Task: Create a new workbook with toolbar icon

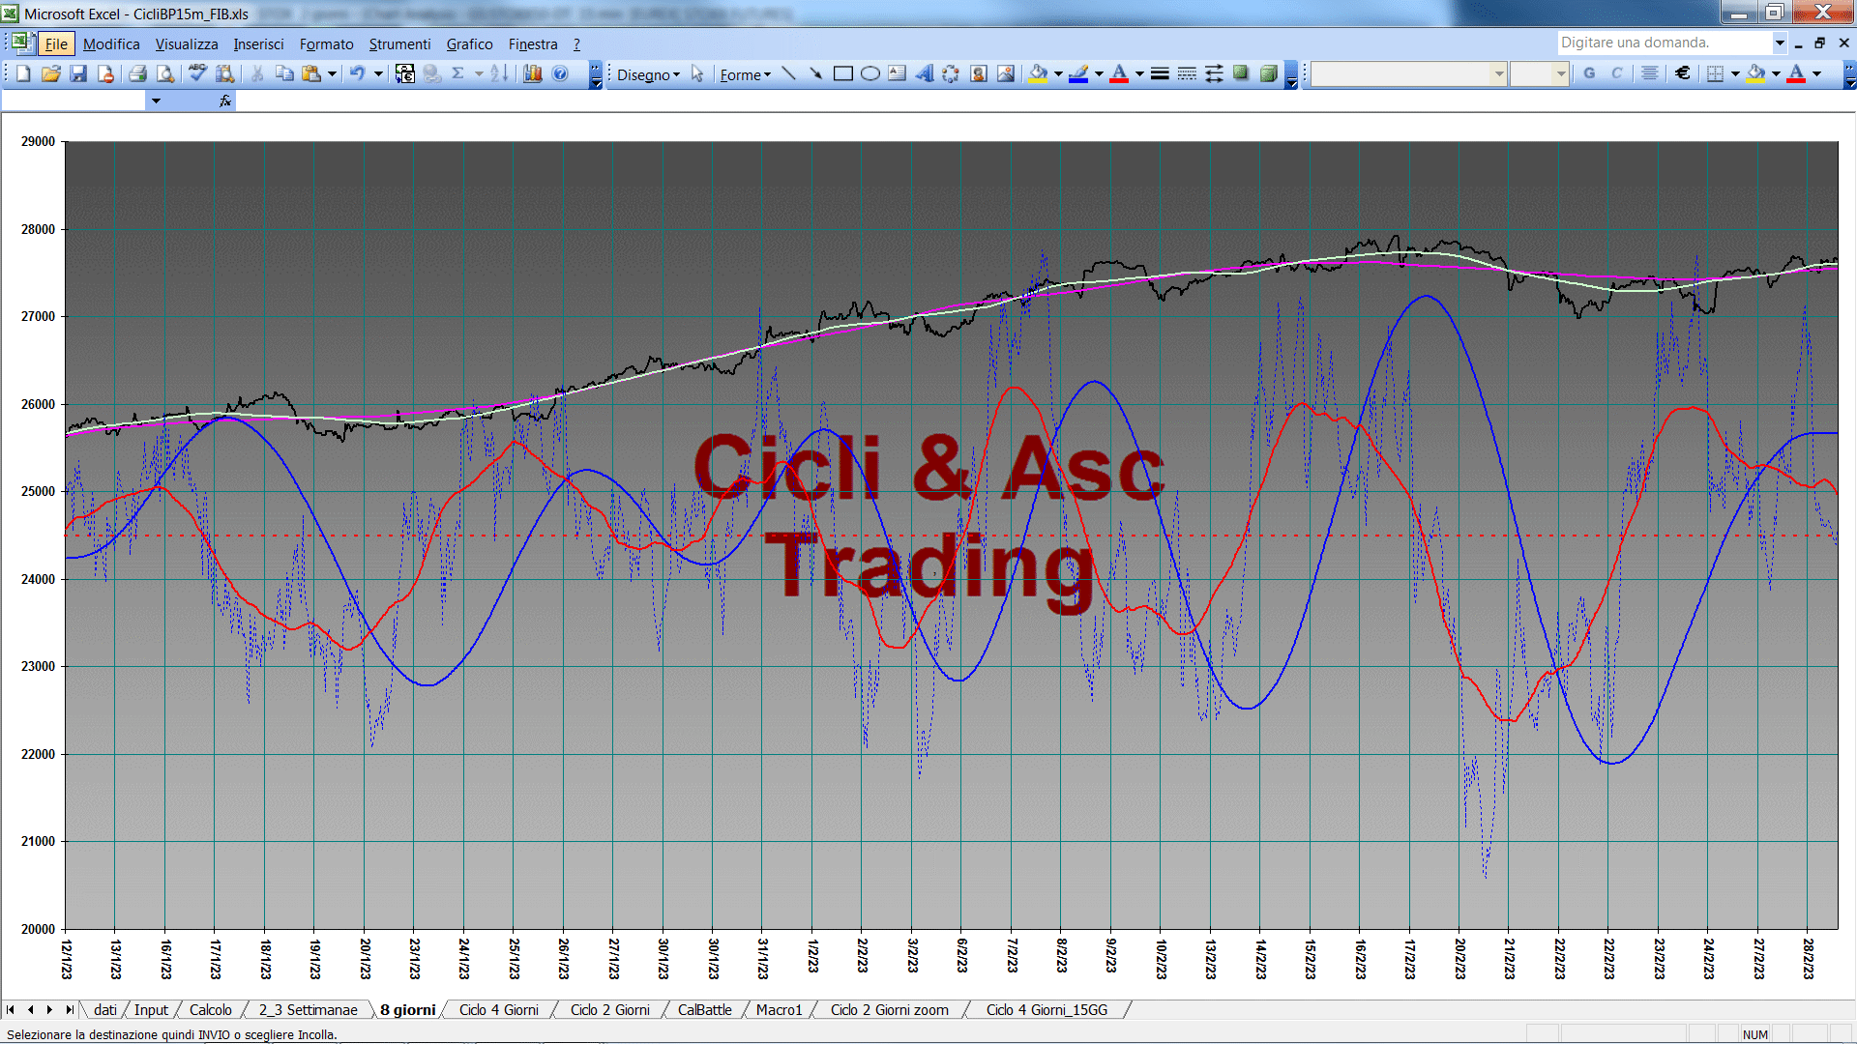Action: click(x=24, y=74)
